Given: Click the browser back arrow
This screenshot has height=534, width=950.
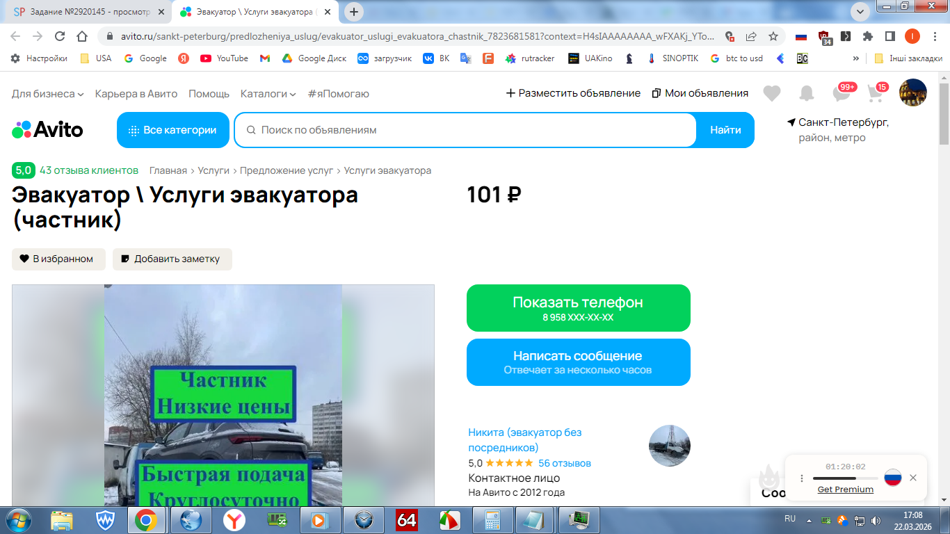Looking at the screenshot, I should 15,36.
